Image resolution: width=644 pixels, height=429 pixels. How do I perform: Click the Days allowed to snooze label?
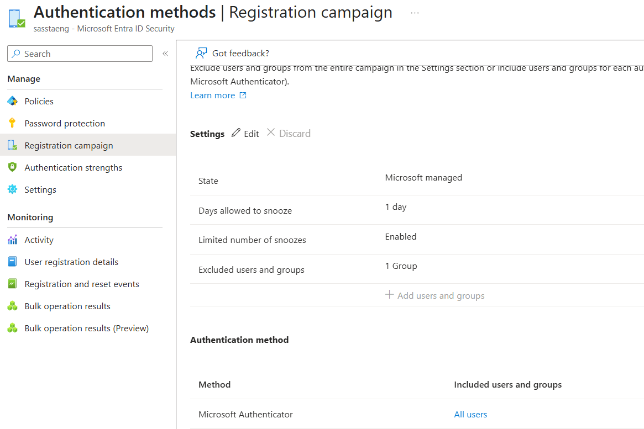245,211
